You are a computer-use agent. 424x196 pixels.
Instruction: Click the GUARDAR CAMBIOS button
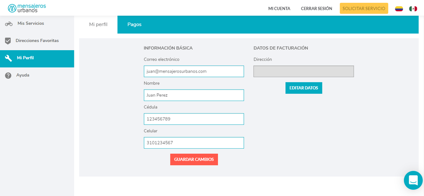tap(194, 160)
